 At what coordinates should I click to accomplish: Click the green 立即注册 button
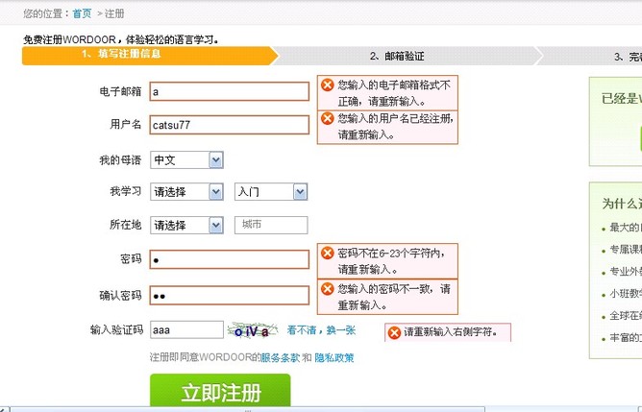pos(220,390)
